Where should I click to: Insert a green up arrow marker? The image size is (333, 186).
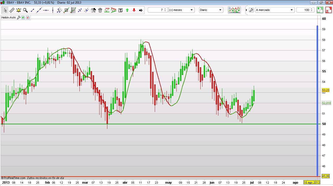coord(127,10)
